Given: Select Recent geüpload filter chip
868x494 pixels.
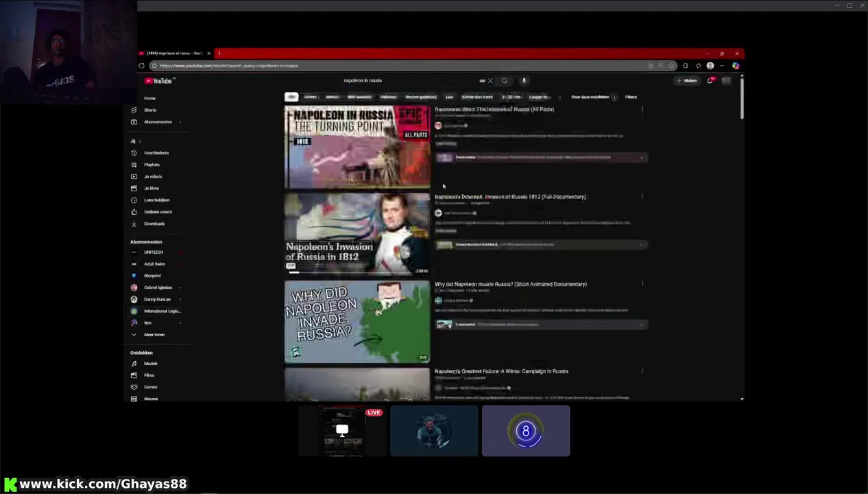Looking at the screenshot, I should [x=421, y=97].
